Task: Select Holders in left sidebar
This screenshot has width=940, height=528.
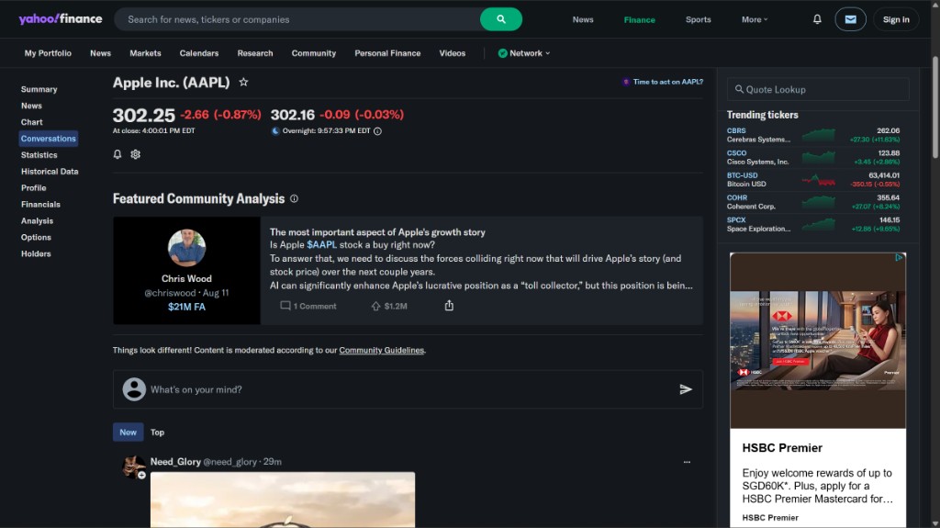Action: click(36, 253)
